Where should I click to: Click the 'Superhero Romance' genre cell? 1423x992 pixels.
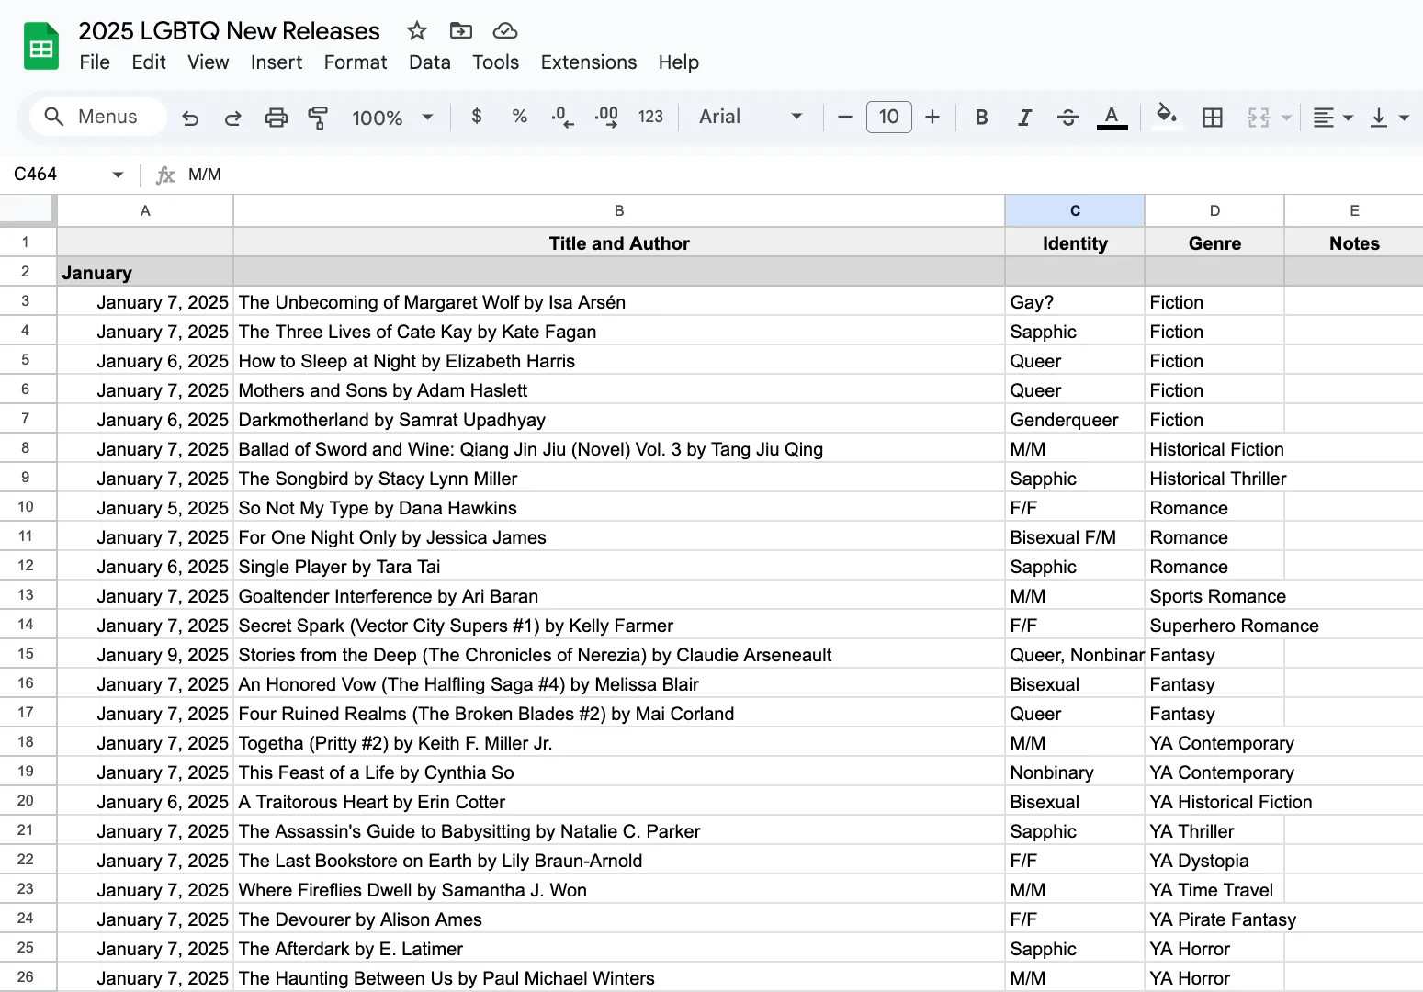(1214, 626)
